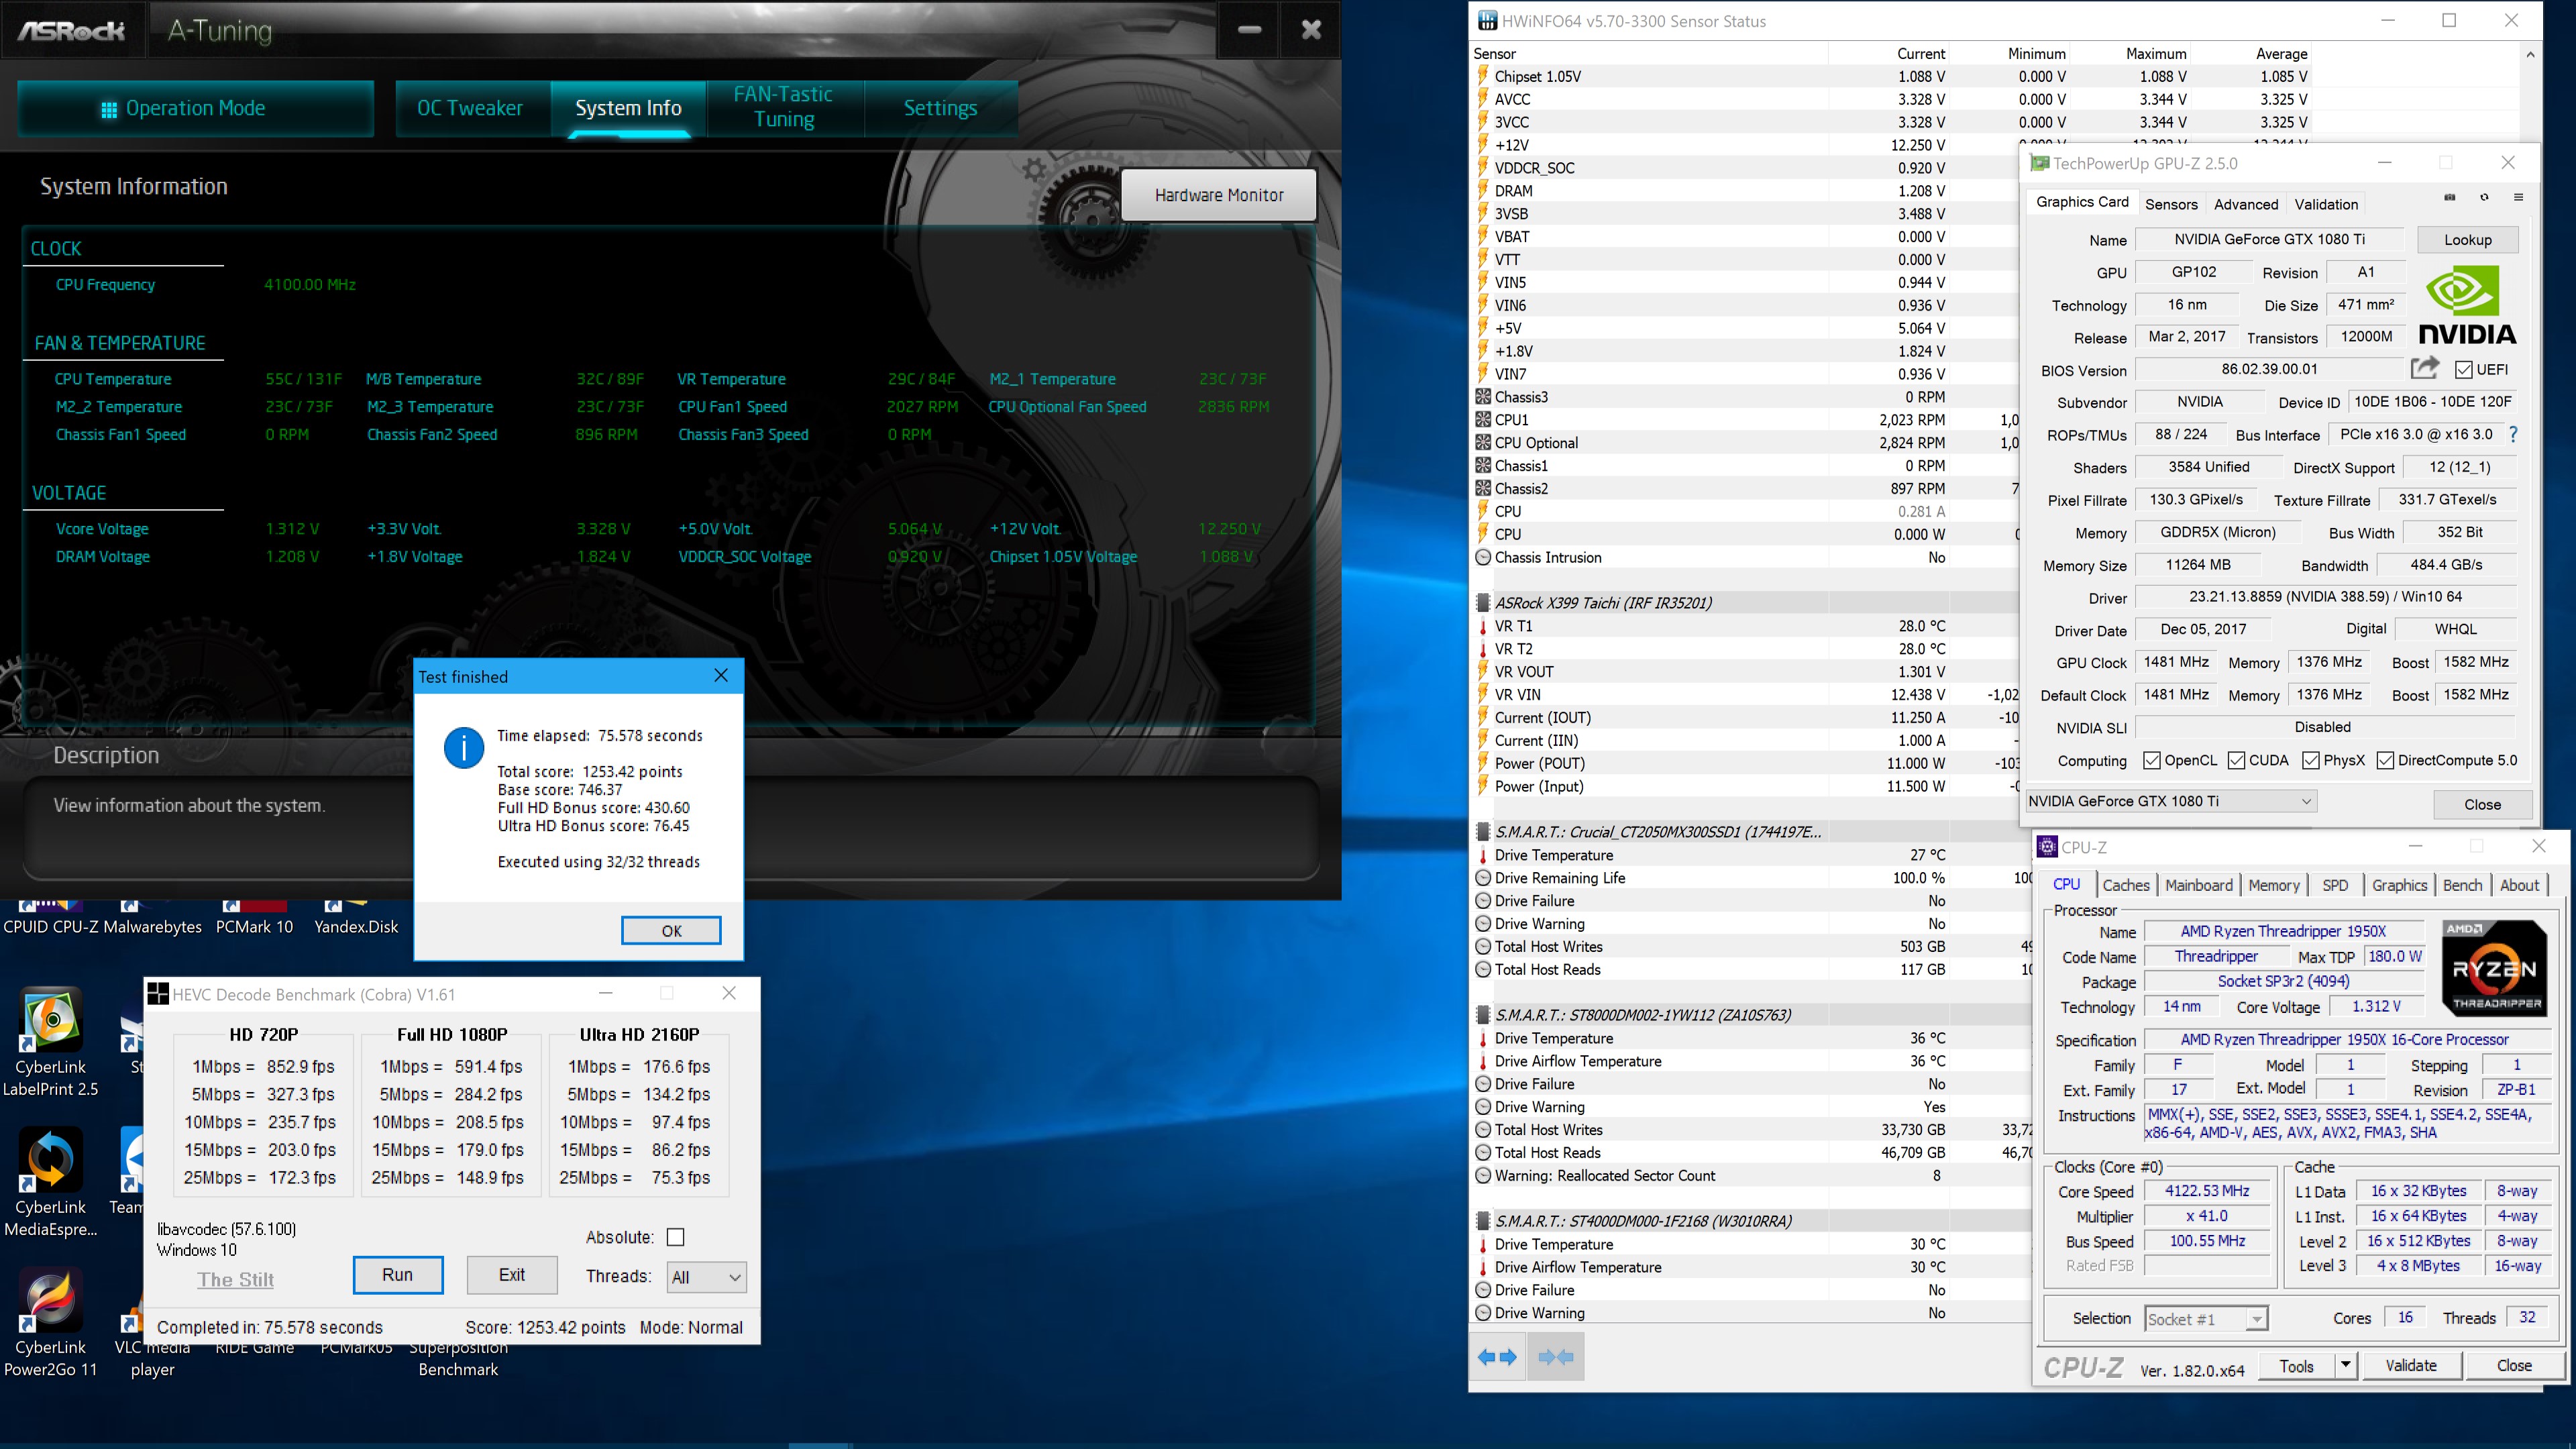Click the NVIDIA logo in GPU-Z
Viewport: 2576px width, 1449px height.
[2466, 305]
